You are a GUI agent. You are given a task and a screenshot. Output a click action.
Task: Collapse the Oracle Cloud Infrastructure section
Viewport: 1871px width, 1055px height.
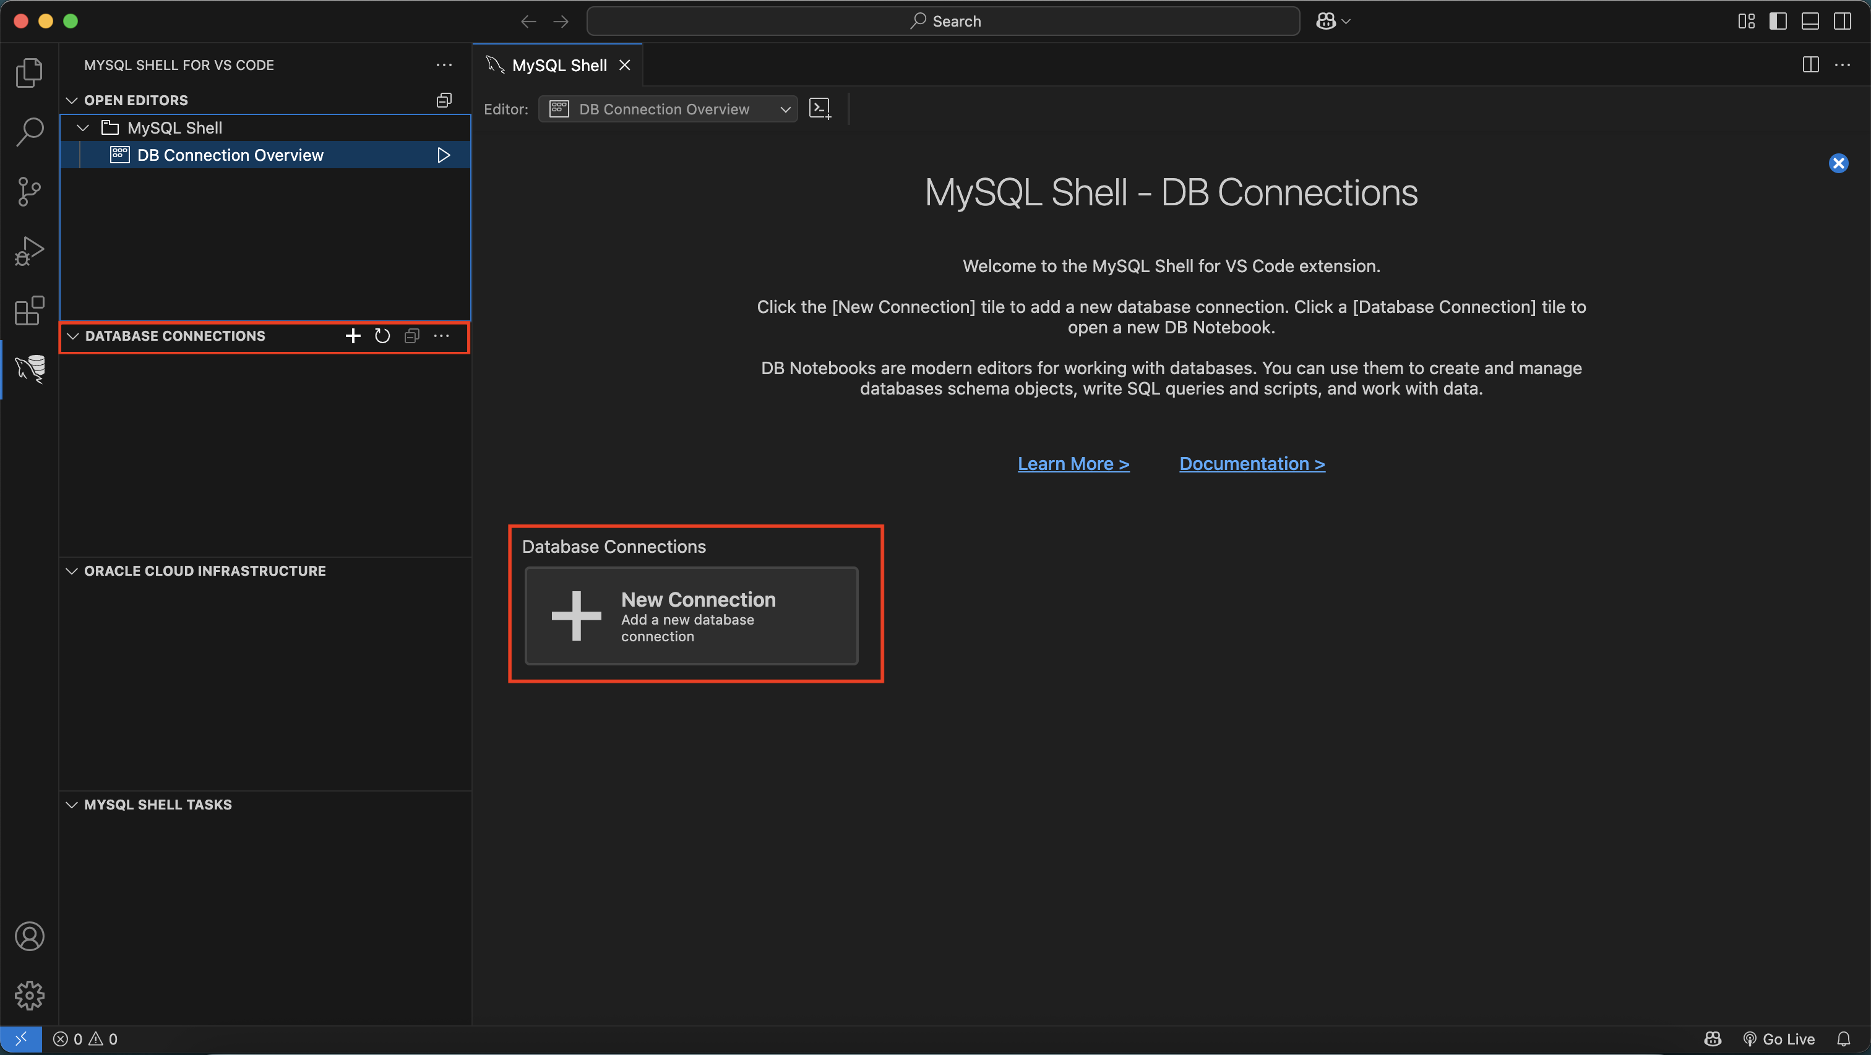click(x=72, y=571)
